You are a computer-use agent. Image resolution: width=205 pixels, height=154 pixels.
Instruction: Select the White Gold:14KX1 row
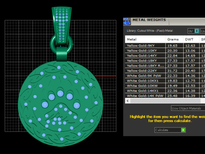coord(165,91)
